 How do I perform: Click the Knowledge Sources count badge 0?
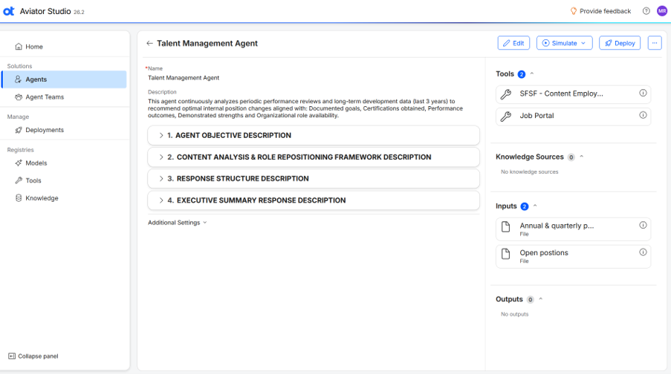tap(571, 157)
